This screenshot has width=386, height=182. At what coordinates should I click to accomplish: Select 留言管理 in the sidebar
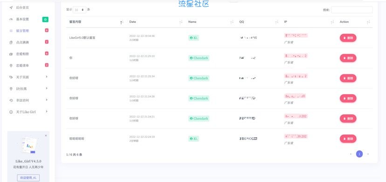(22, 31)
